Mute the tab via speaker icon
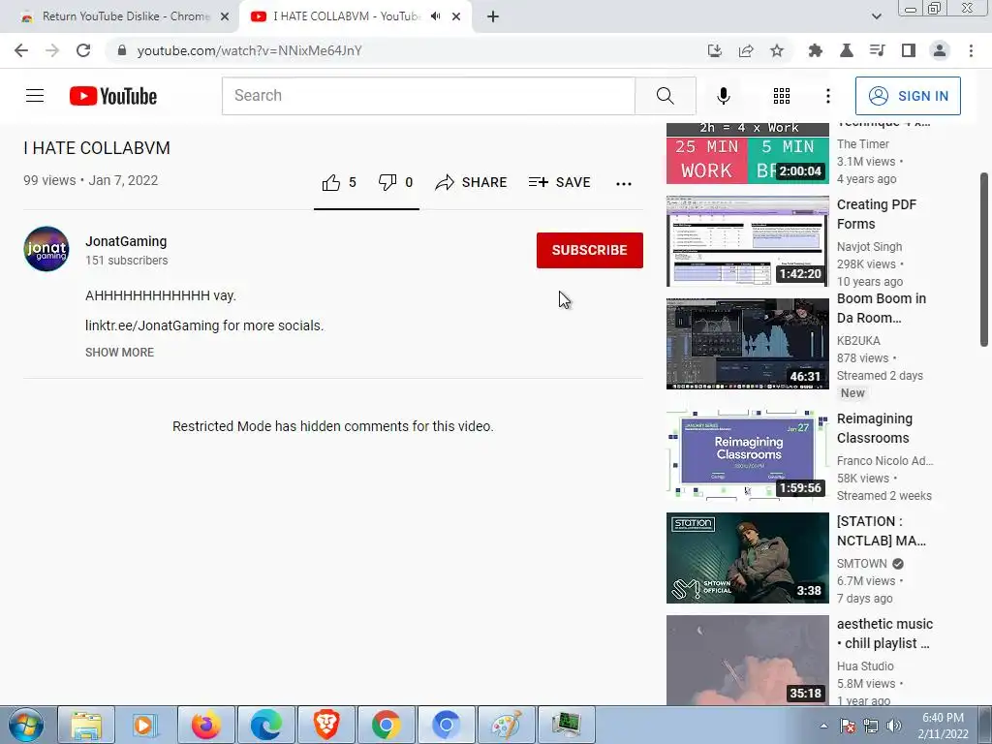 pyautogui.click(x=435, y=16)
